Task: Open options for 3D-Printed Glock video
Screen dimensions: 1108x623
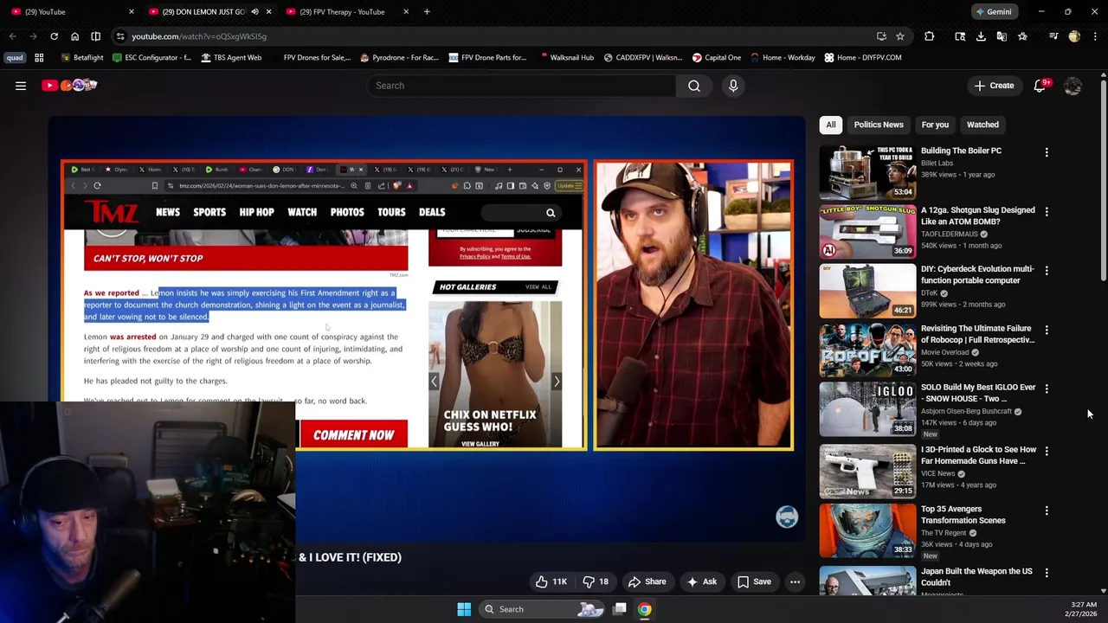Action: click(x=1047, y=451)
